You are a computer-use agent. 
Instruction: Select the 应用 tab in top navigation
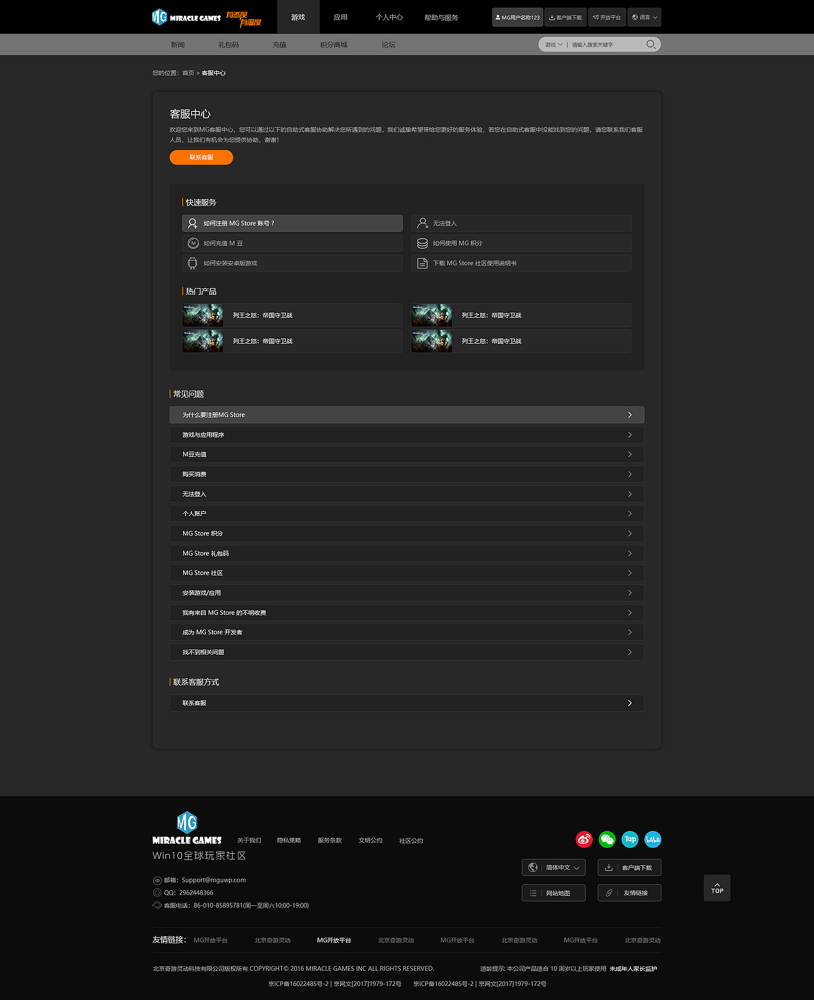[340, 17]
